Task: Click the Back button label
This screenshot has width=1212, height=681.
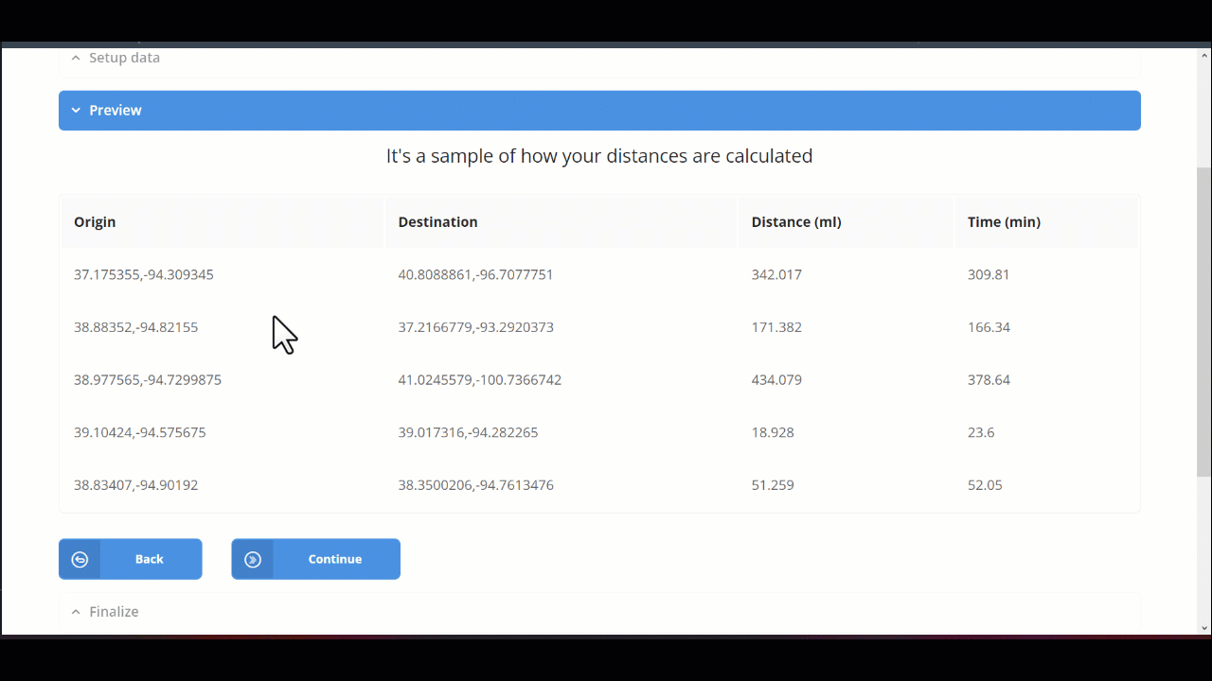Action: click(149, 559)
